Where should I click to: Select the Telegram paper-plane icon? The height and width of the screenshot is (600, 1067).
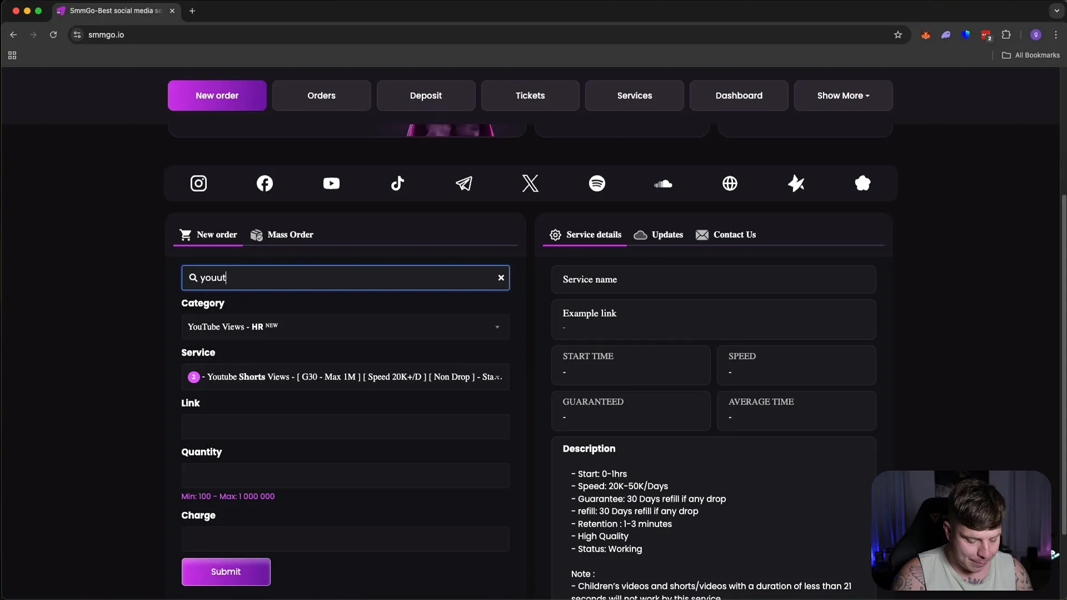pos(464,183)
